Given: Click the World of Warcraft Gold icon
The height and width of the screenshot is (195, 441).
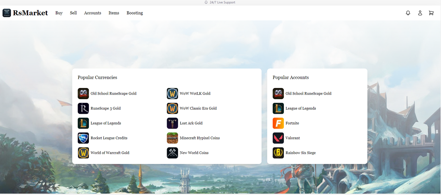Looking at the screenshot, I should point(83,153).
